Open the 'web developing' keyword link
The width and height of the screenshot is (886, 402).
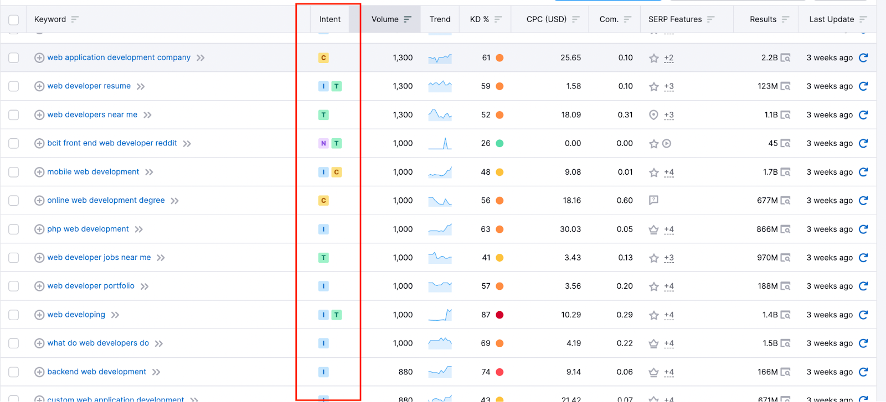pos(76,315)
